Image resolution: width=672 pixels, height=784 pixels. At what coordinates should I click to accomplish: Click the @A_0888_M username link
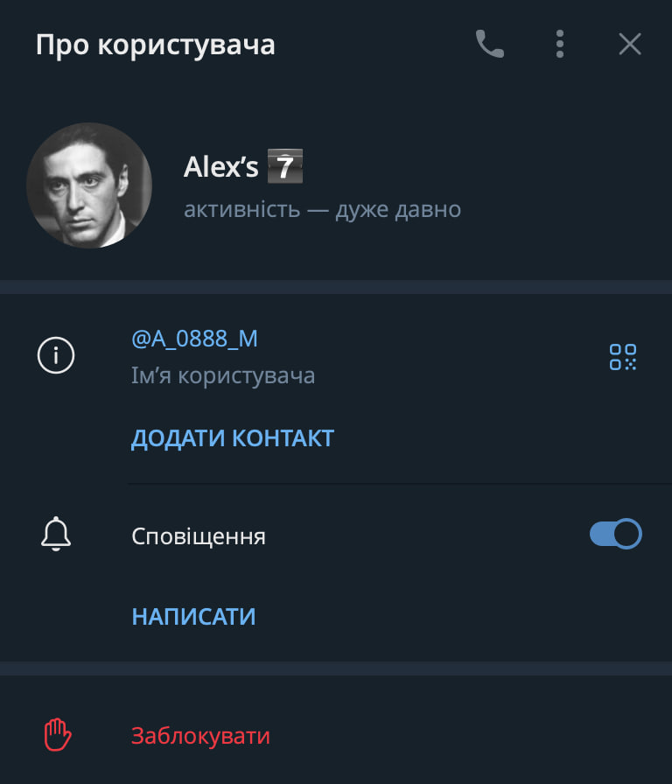click(194, 339)
